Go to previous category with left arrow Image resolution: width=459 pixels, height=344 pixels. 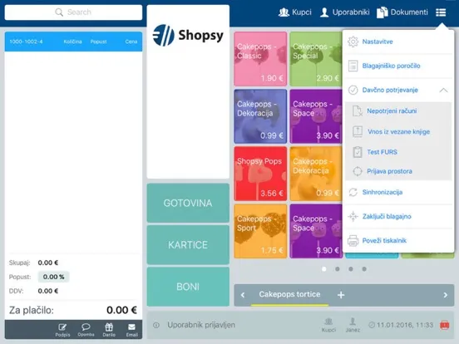tap(243, 295)
